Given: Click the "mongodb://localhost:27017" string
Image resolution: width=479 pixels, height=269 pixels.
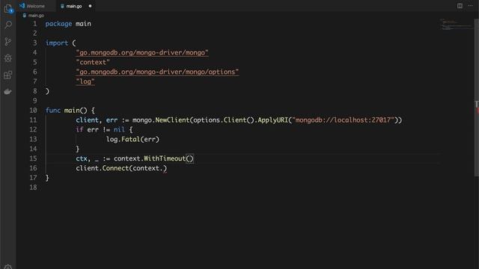Looking at the screenshot, I should click(x=343, y=120).
